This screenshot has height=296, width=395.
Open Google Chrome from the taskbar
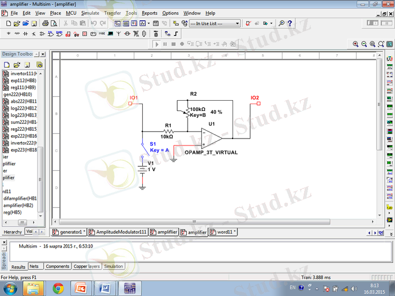point(58,288)
